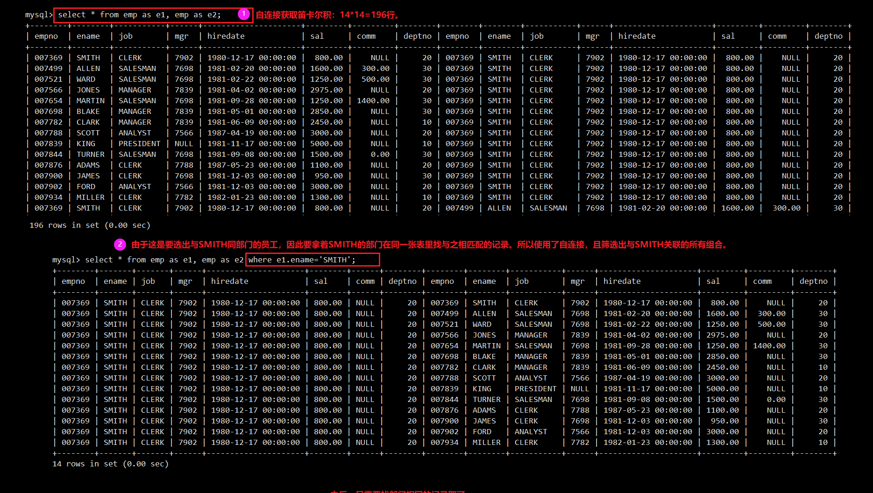Image resolution: width=873 pixels, height=493 pixels.
Task: Click ALLEN in the 14-row result table
Action: click(484, 313)
